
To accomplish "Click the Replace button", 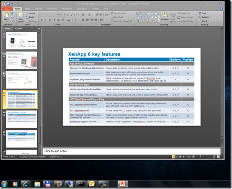I will pos(204,17).
